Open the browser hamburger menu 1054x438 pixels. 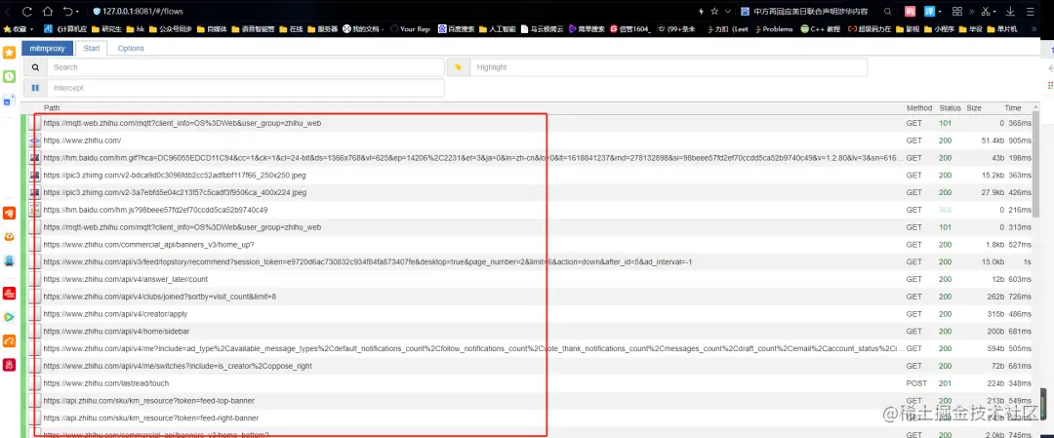(x=1031, y=12)
